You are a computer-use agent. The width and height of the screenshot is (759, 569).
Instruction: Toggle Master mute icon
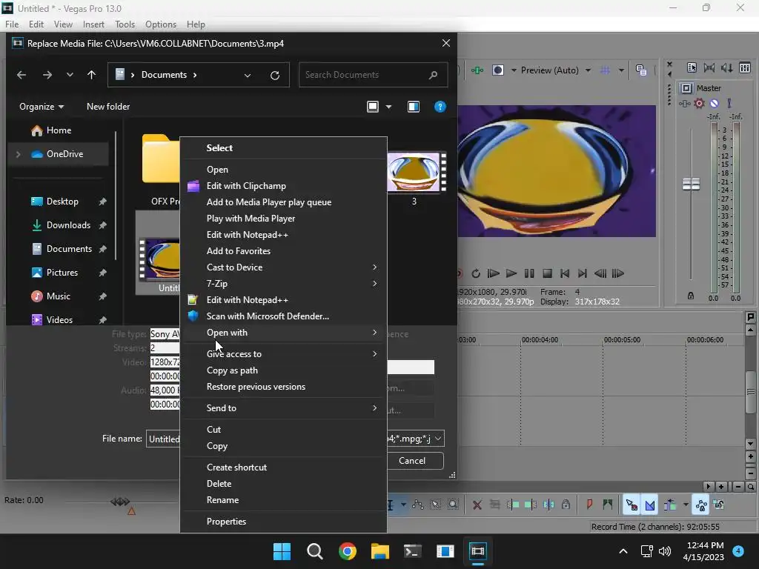[x=714, y=103]
